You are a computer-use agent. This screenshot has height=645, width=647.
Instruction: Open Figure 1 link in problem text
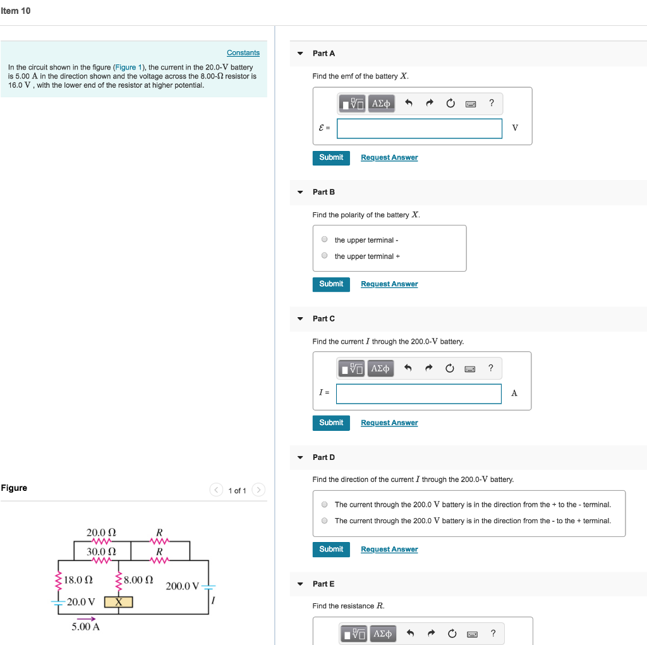(x=128, y=67)
